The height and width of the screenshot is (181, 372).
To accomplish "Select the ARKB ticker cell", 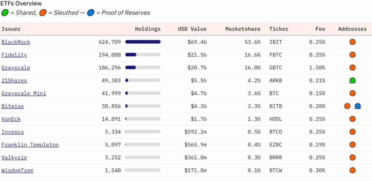I will pos(276,80).
